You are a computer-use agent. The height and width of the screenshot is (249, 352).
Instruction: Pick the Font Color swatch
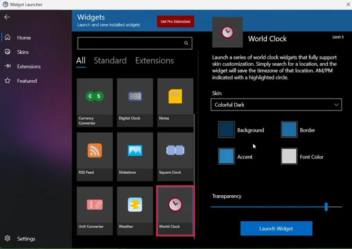pos(289,156)
